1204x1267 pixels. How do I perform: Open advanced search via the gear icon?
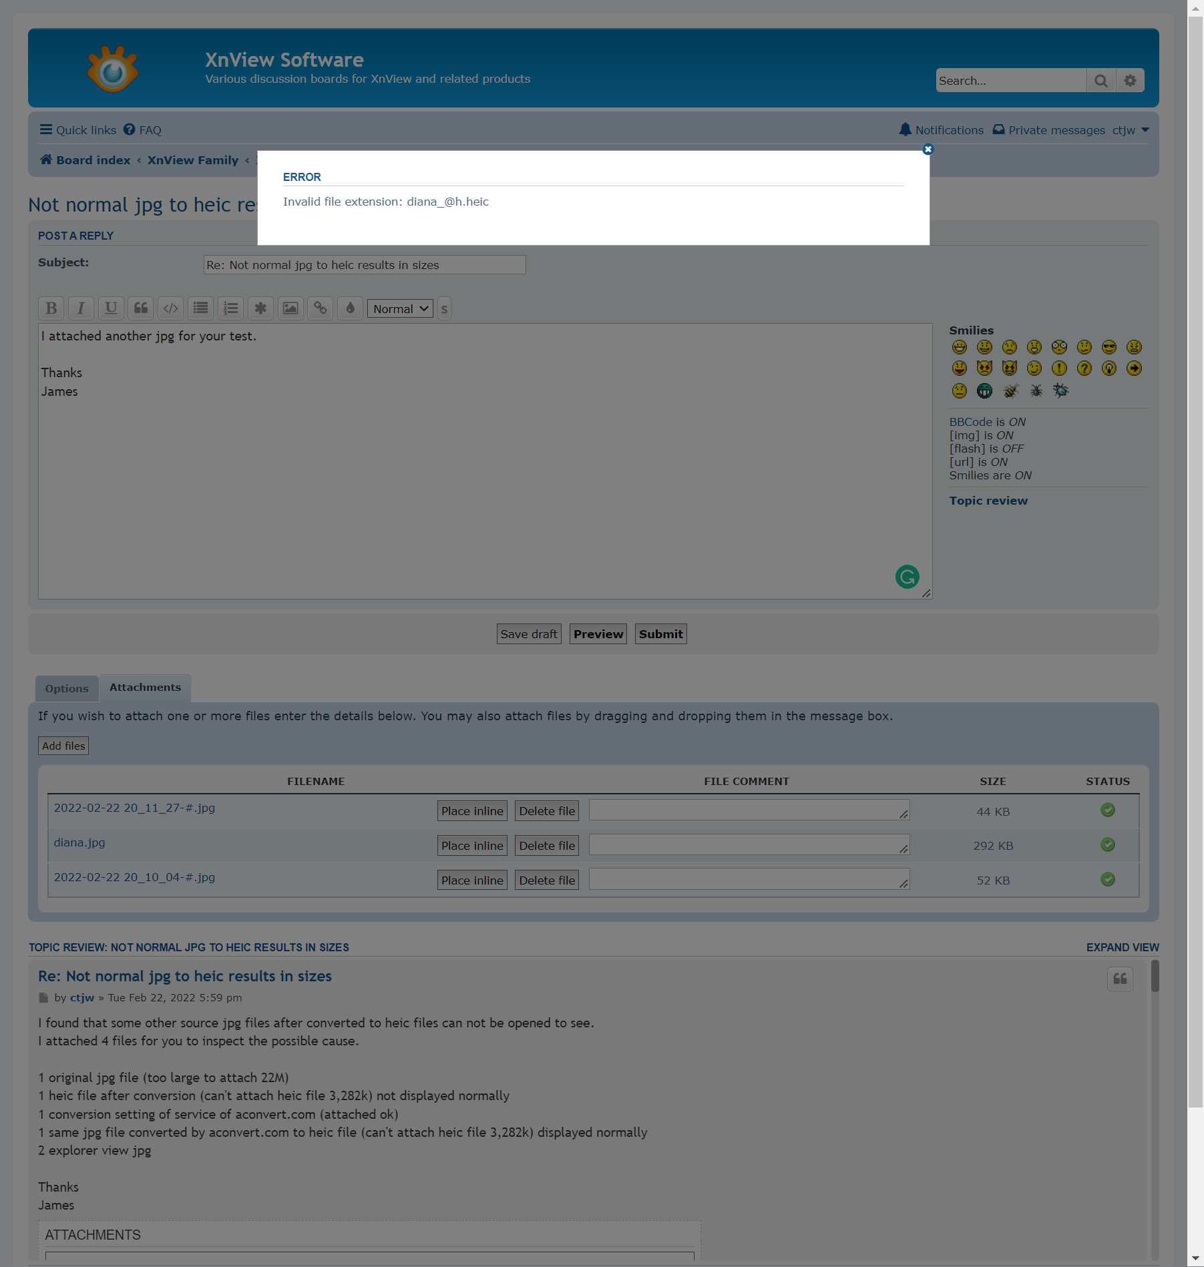tap(1130, 81)
